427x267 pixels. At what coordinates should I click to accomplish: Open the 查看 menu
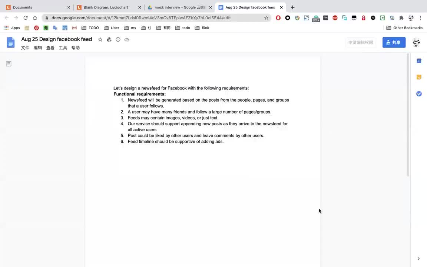(50, 48)
